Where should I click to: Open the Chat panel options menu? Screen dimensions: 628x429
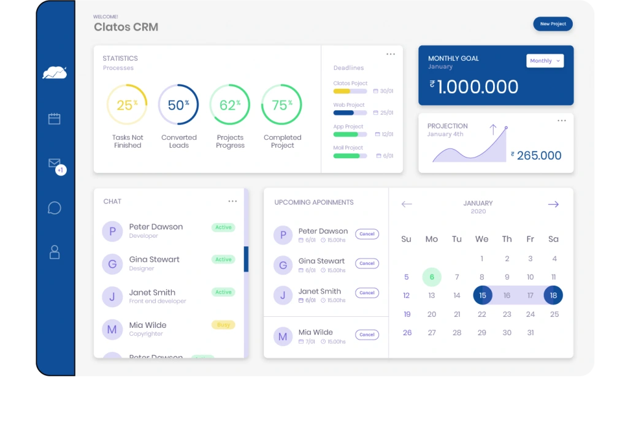232,200
